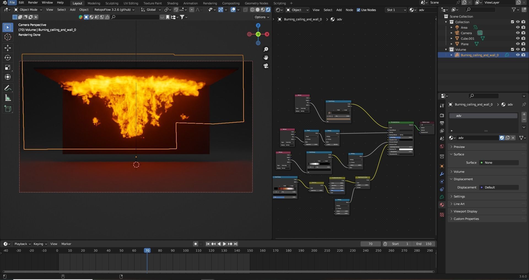This screenshot has width=529, height=280.
Task: Select Cube.001 in the outliner
Action: (x=468, y=39)
